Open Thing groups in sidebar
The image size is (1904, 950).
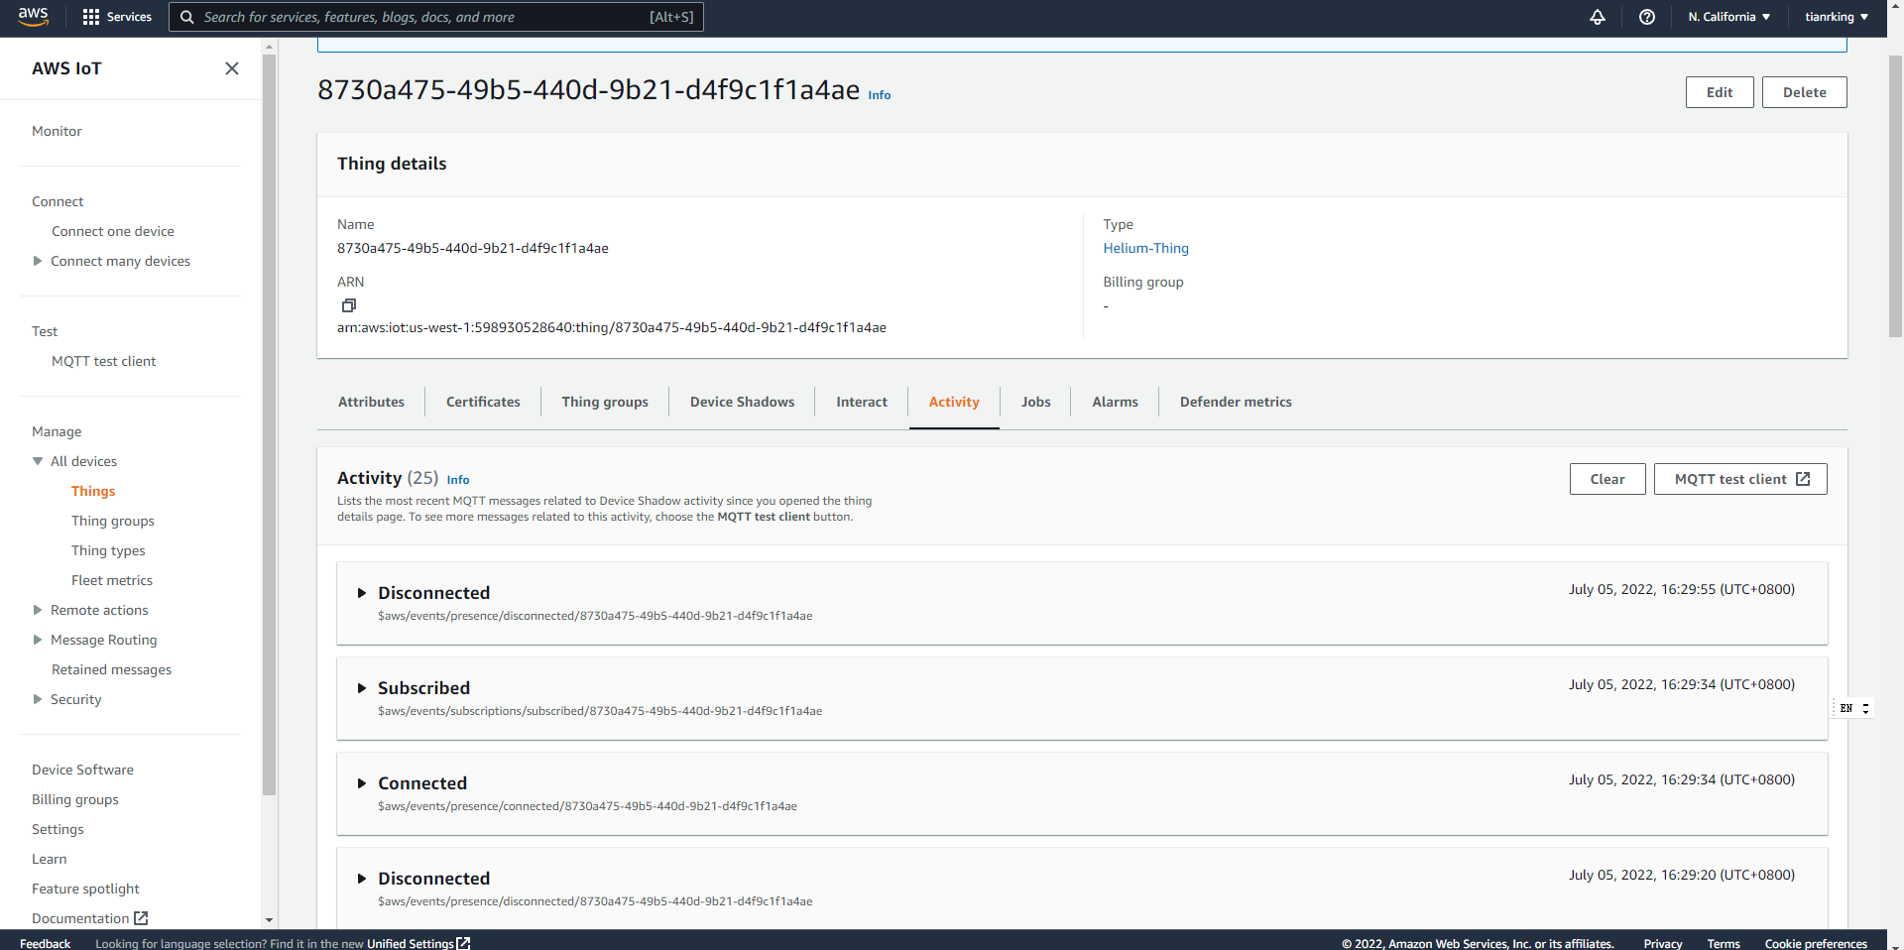click(x=113, y=521)
